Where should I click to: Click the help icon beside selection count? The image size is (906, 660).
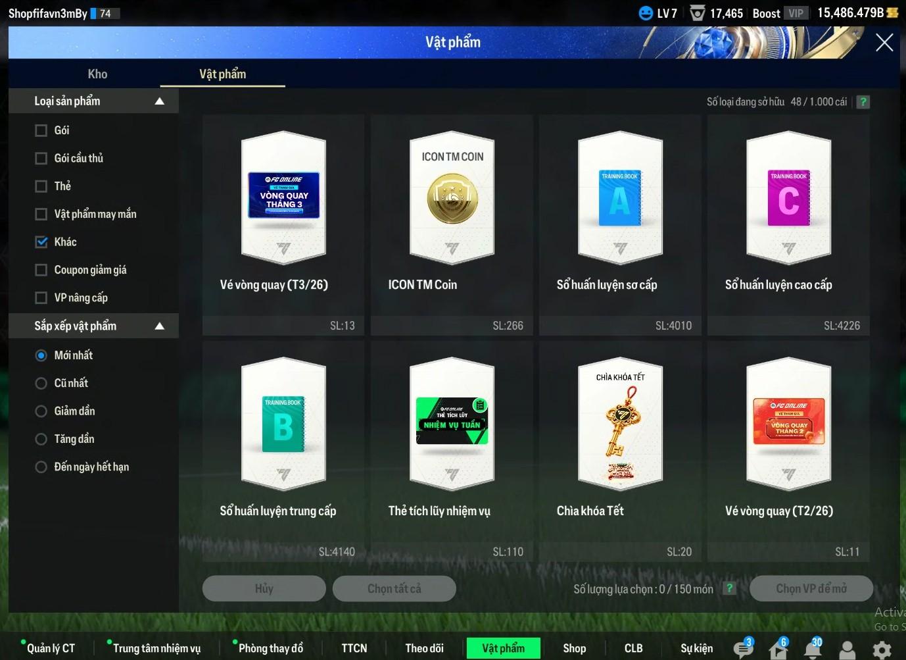pos(729,588)
